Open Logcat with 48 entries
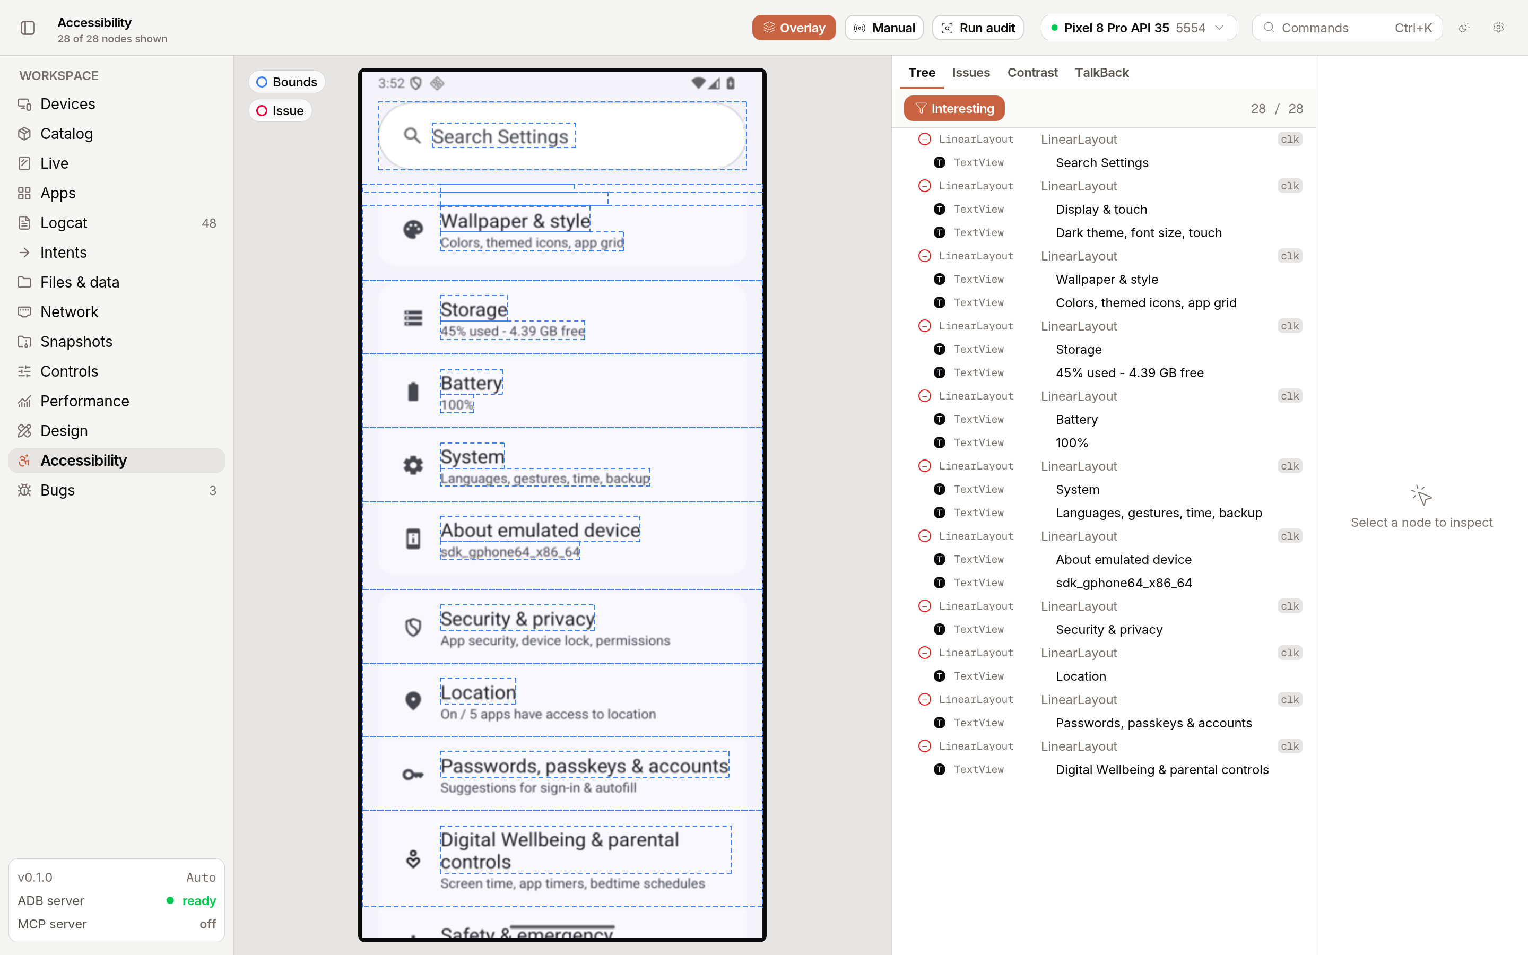Viewport: 1528px width, 955px height. [117, 222]
